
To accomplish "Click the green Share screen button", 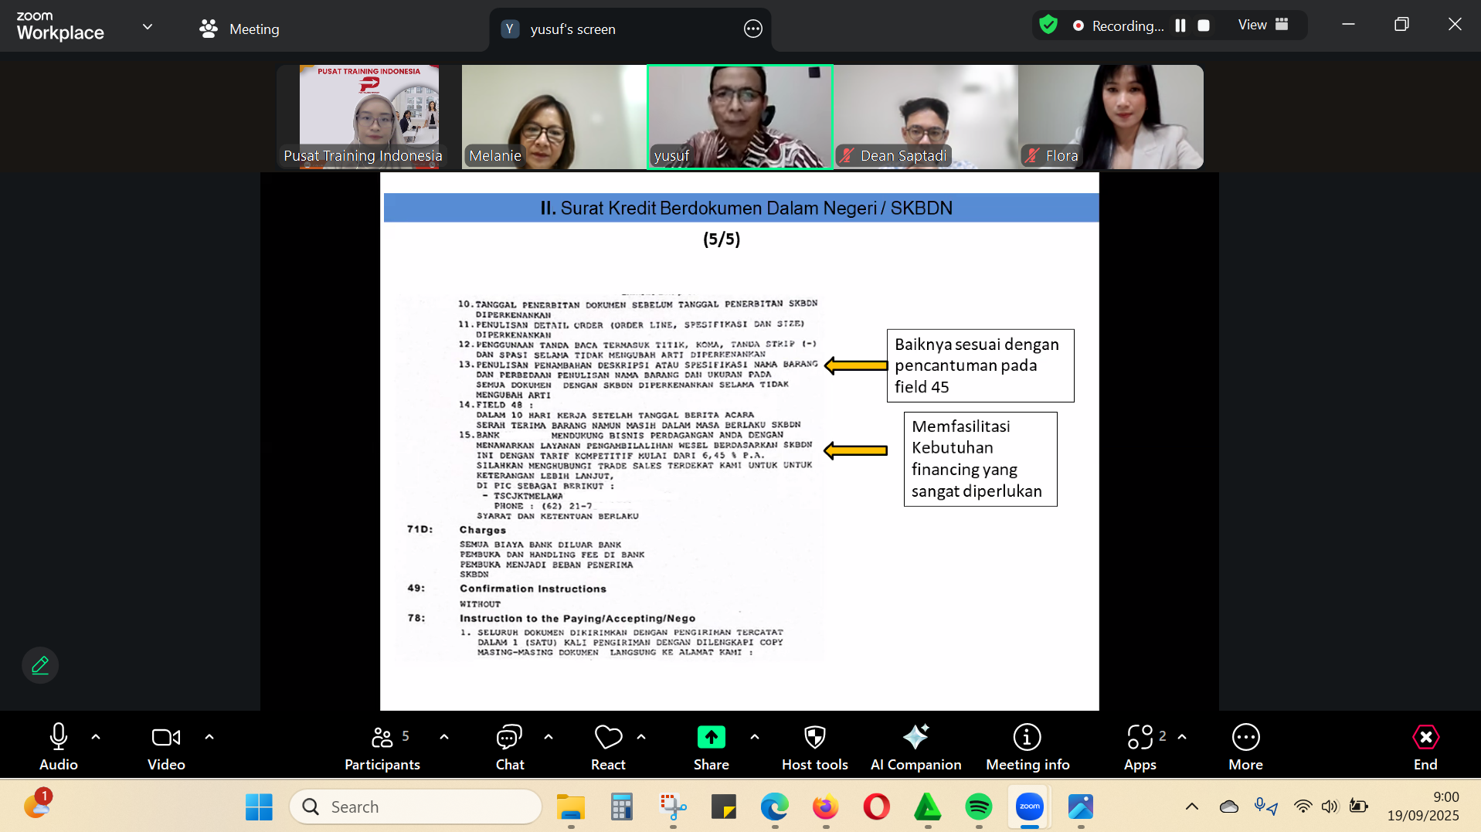I will point(711,738).
